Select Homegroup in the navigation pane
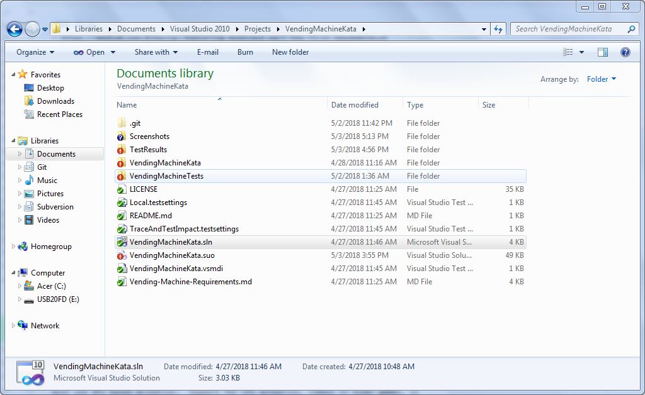 point(51,247)
